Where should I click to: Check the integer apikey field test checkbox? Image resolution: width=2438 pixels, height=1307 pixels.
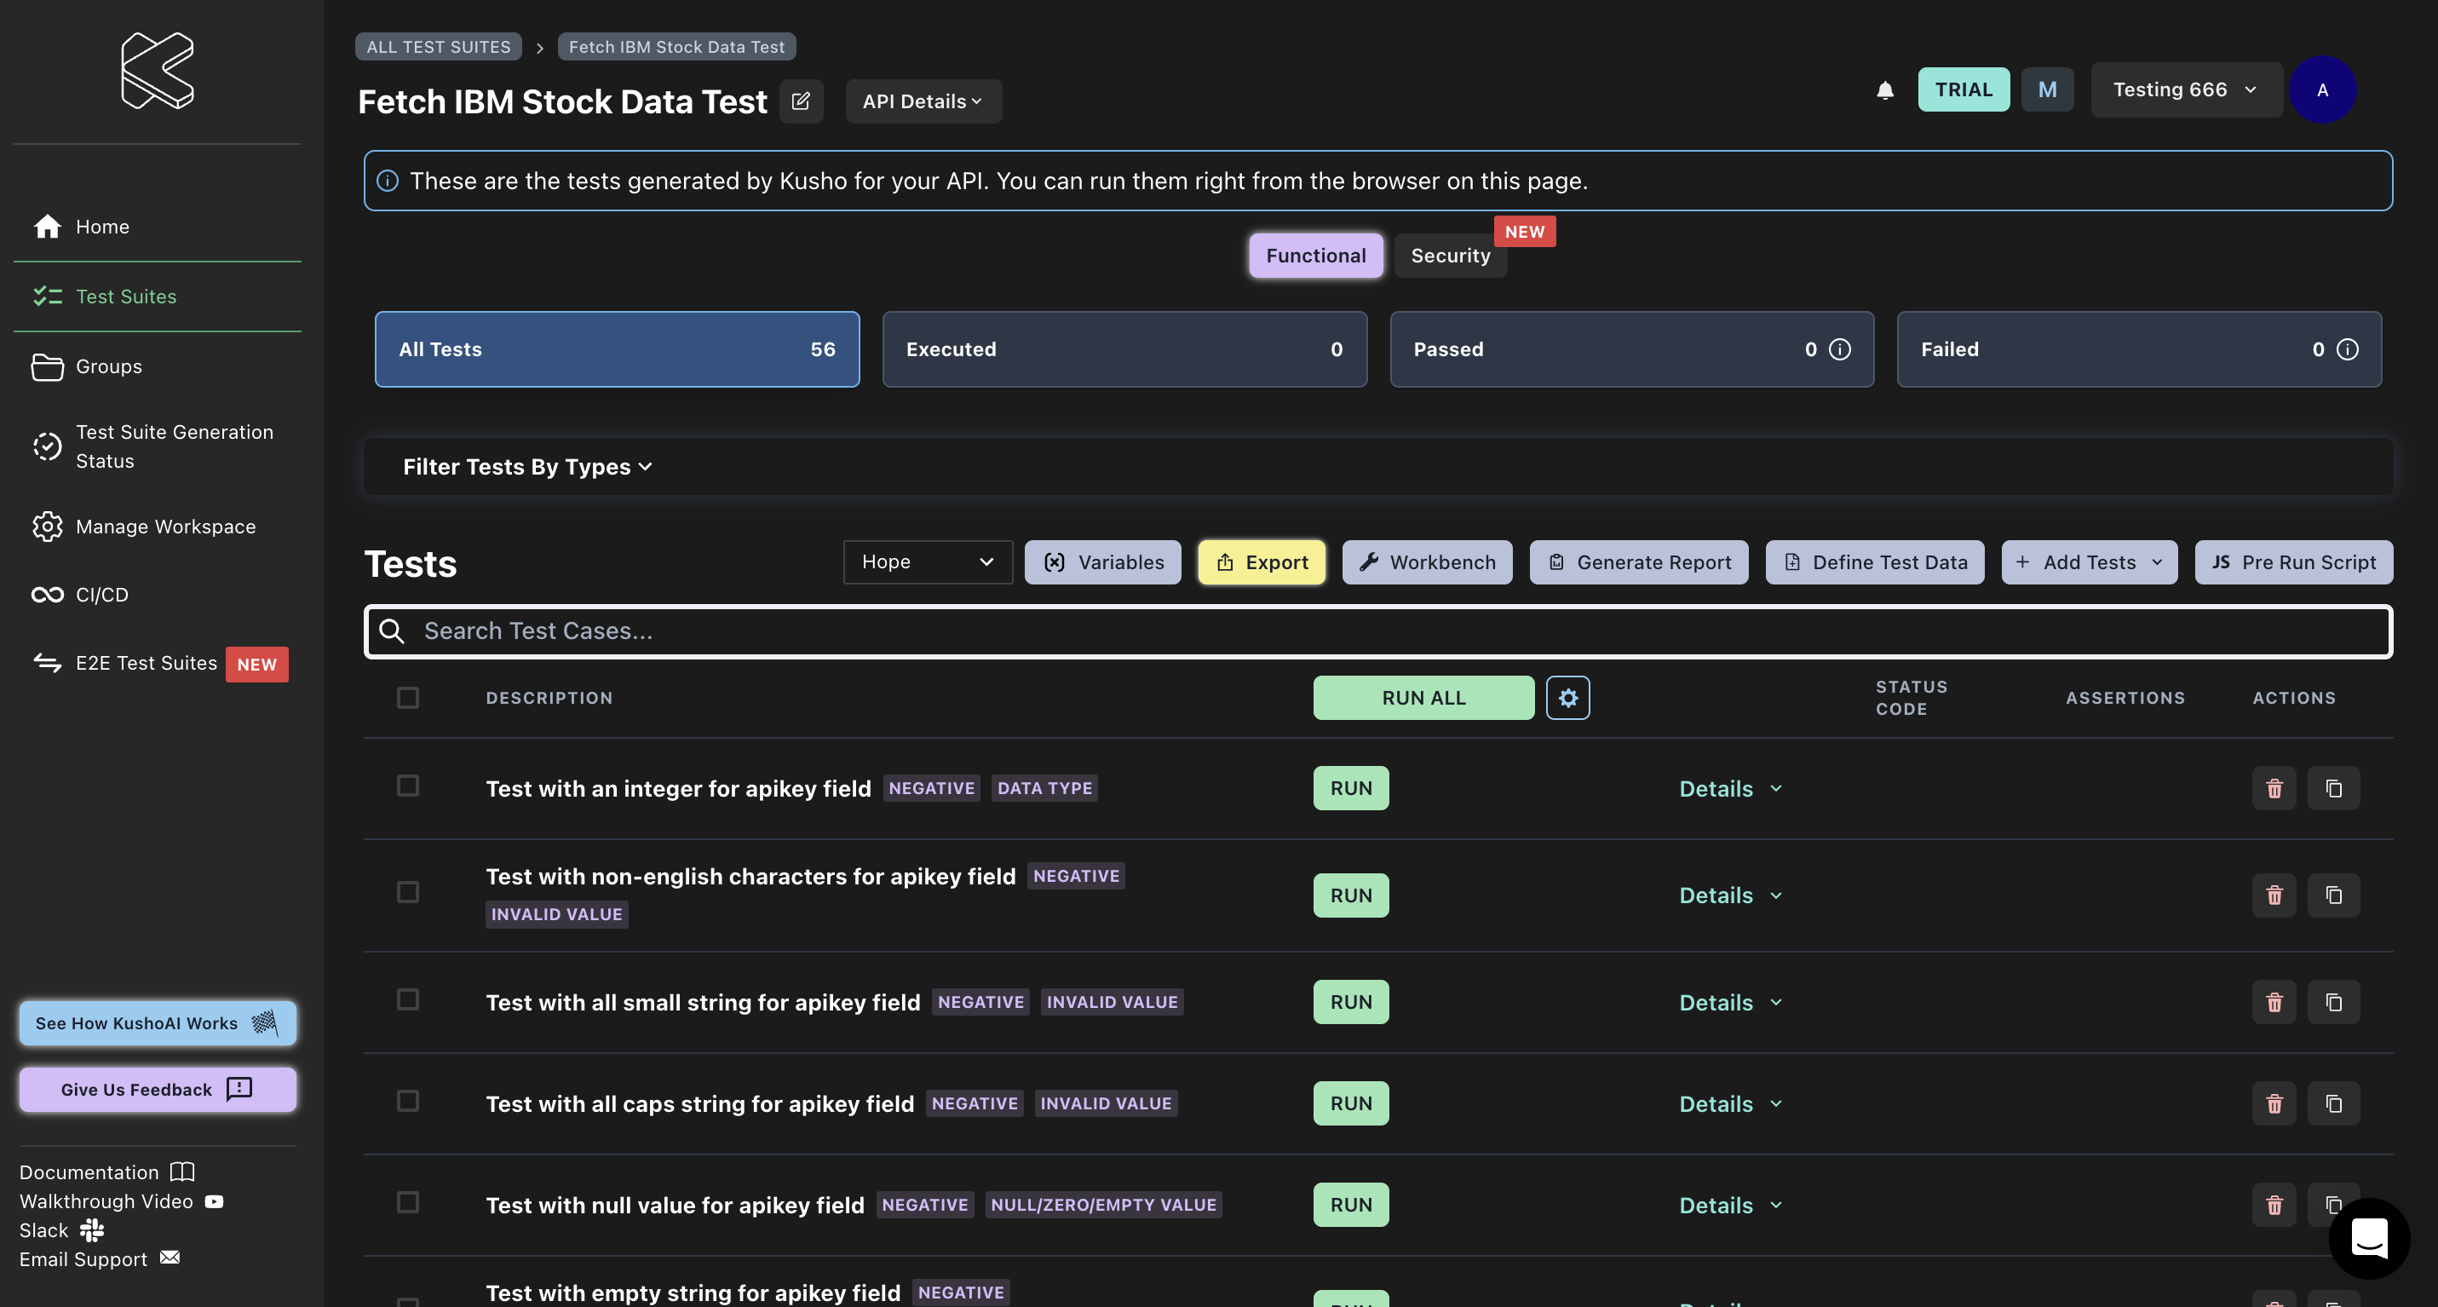pyautogui.click(x=408, y=786)
